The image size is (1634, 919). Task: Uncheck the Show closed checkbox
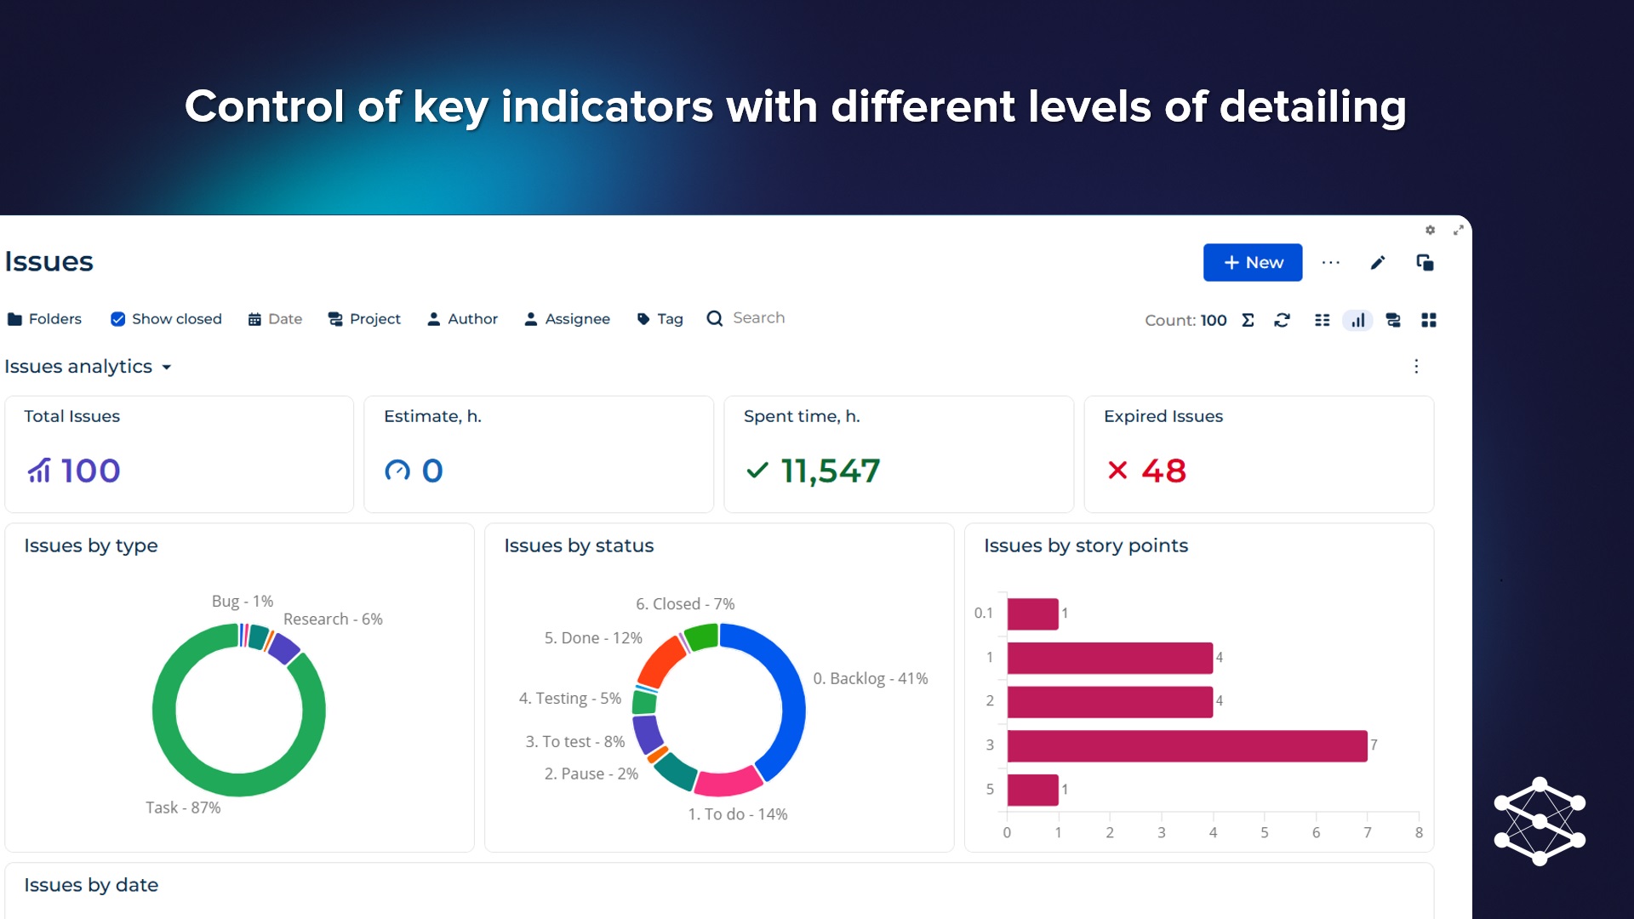[118, 319]
